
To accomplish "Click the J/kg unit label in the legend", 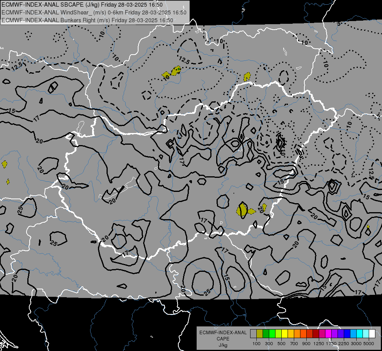I will click(x=223, y=345).
